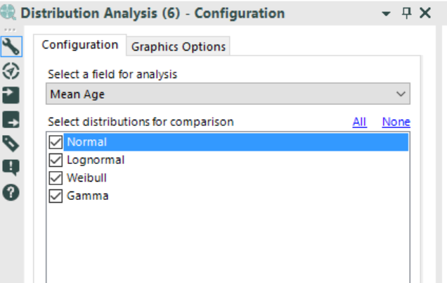Screen dimensions: 447x283
Task: Open the wrench Configuration sidebar icon
Action: point(11,46)
